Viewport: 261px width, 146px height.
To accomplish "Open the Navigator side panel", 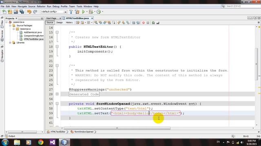I will (x=2, y=56).
